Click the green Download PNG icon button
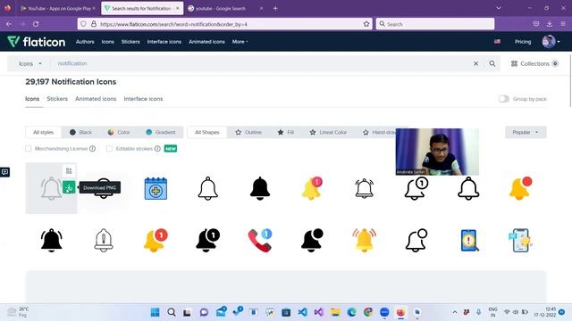 pyautogui.click(x=69, y=187)
